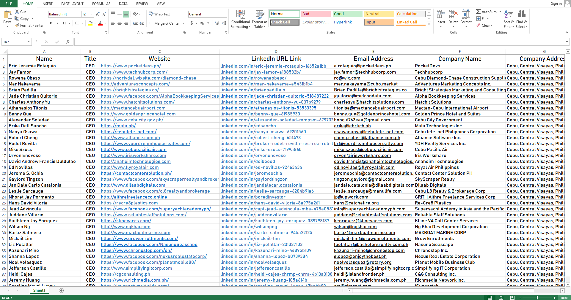The image size is (571, 300).
Task: Click the Cut scissors icon
Action: pyautogui.click(x=17, y=12)
